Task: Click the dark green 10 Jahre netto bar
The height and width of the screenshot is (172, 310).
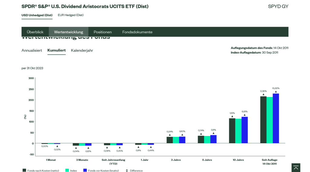Action: [232, 131]
